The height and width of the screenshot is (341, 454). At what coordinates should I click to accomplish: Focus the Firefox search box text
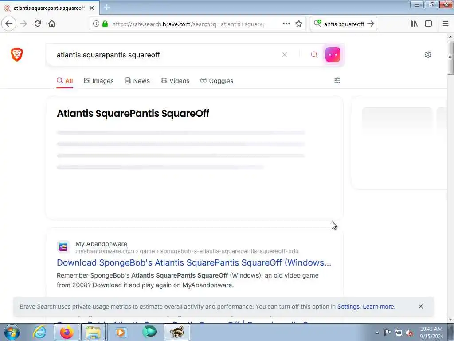(x=344, y=24)
